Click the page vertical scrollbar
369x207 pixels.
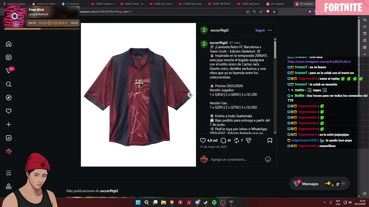pyautogui.click(x=359, y=106)
